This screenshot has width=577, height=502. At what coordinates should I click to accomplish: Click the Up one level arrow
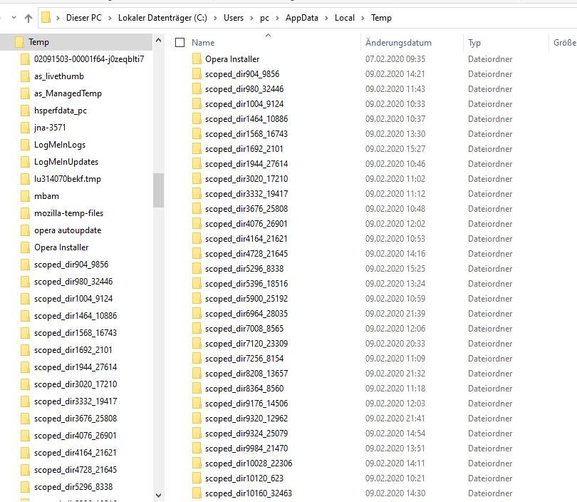pos(28,18)
